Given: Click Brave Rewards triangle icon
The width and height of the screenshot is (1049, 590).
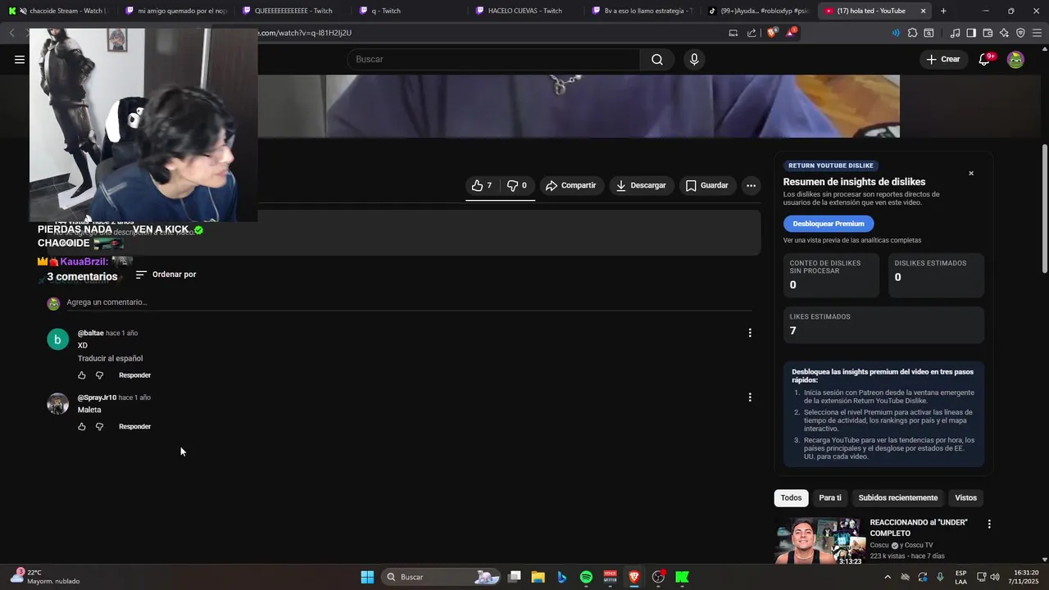Looking at the screenshot, I should (791, 33).
